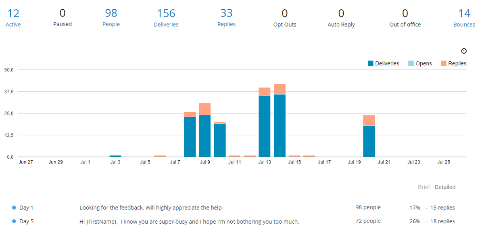The width and height of the screenshot is (484, 237).
Task: Switch to Brief view
Action: click(424, 187)
